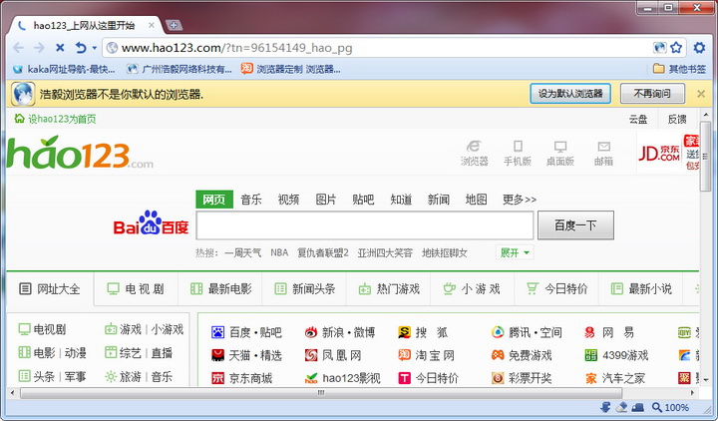This screenshot has width=718, height=421.
Task: Open the 热门游戏 tab
Action: pos(389,289)
